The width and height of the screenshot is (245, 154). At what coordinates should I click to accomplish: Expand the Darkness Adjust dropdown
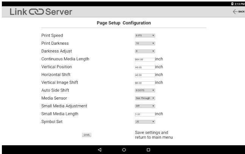[145, 51]
